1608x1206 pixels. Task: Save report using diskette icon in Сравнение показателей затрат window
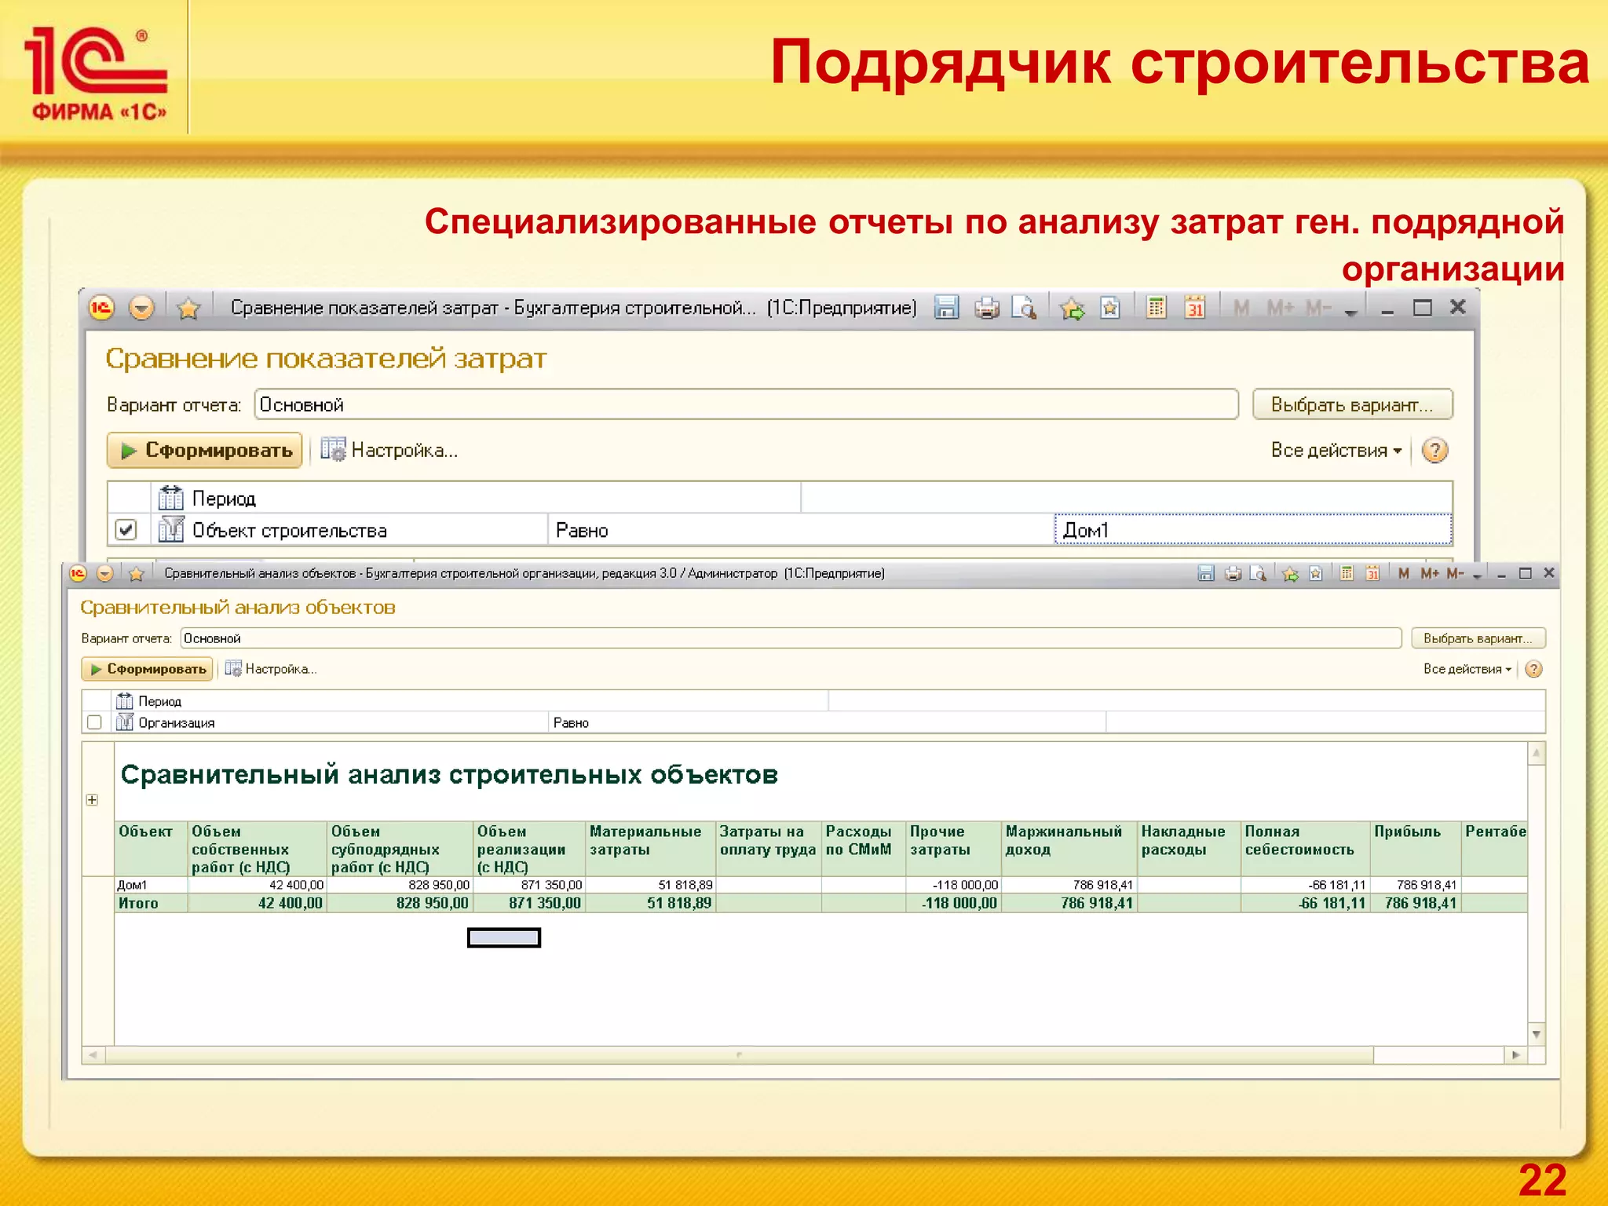coord(947,308)
